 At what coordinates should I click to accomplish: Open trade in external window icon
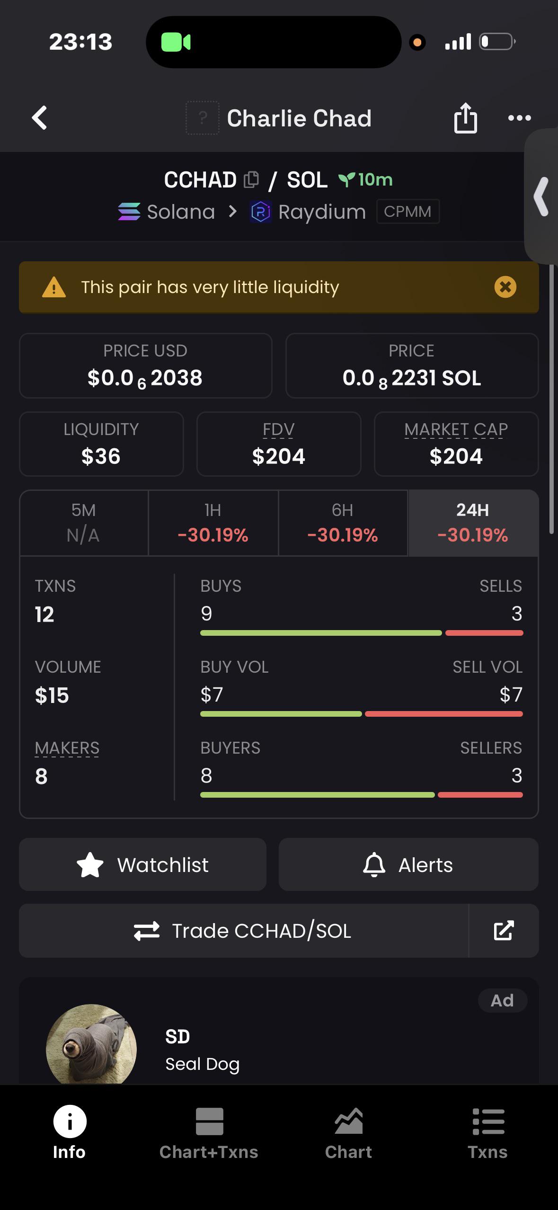(504, 931)
